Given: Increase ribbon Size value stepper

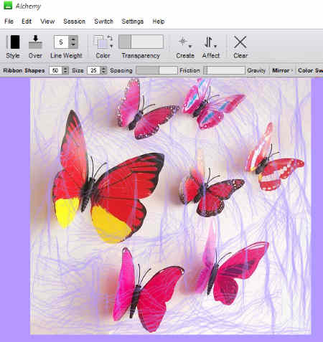Looking at the screenshot, I should point(65,69).
